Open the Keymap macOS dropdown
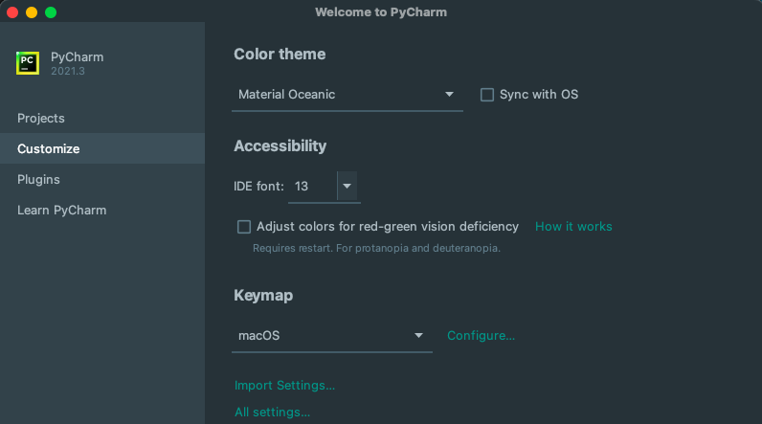Viewport: 762px width, 424px height. 331,336
